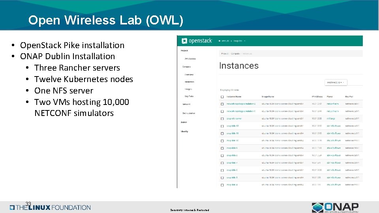The height and width of the screenshot is (213, 379).
Task: Click slide title 'Open Wireless Lab (OWL)'
Action: (106, 20)
